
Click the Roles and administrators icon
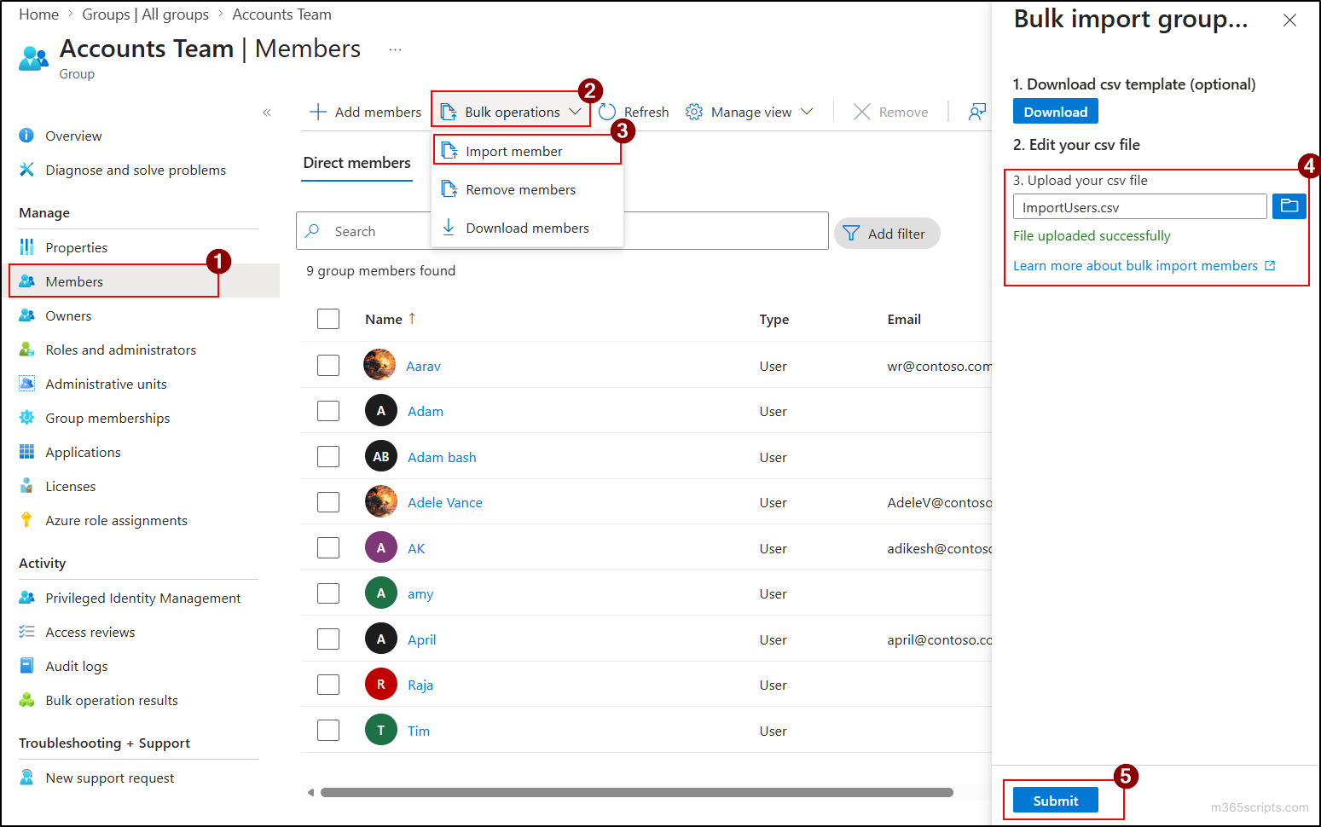point(26,350)
